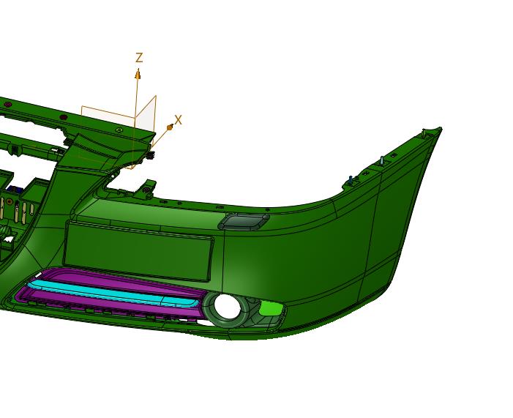Click the X axis label
513x418 pixels.
(178, 120)
